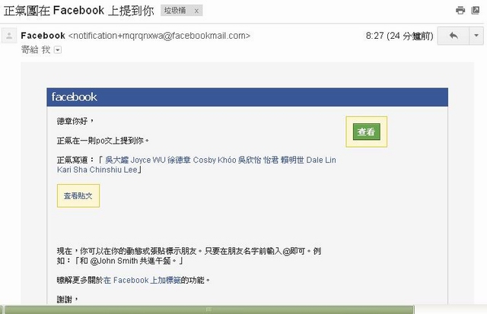Expand recipient details arrow beside 寄給 我
Screen dimensions: 487x314
point(58,49)
